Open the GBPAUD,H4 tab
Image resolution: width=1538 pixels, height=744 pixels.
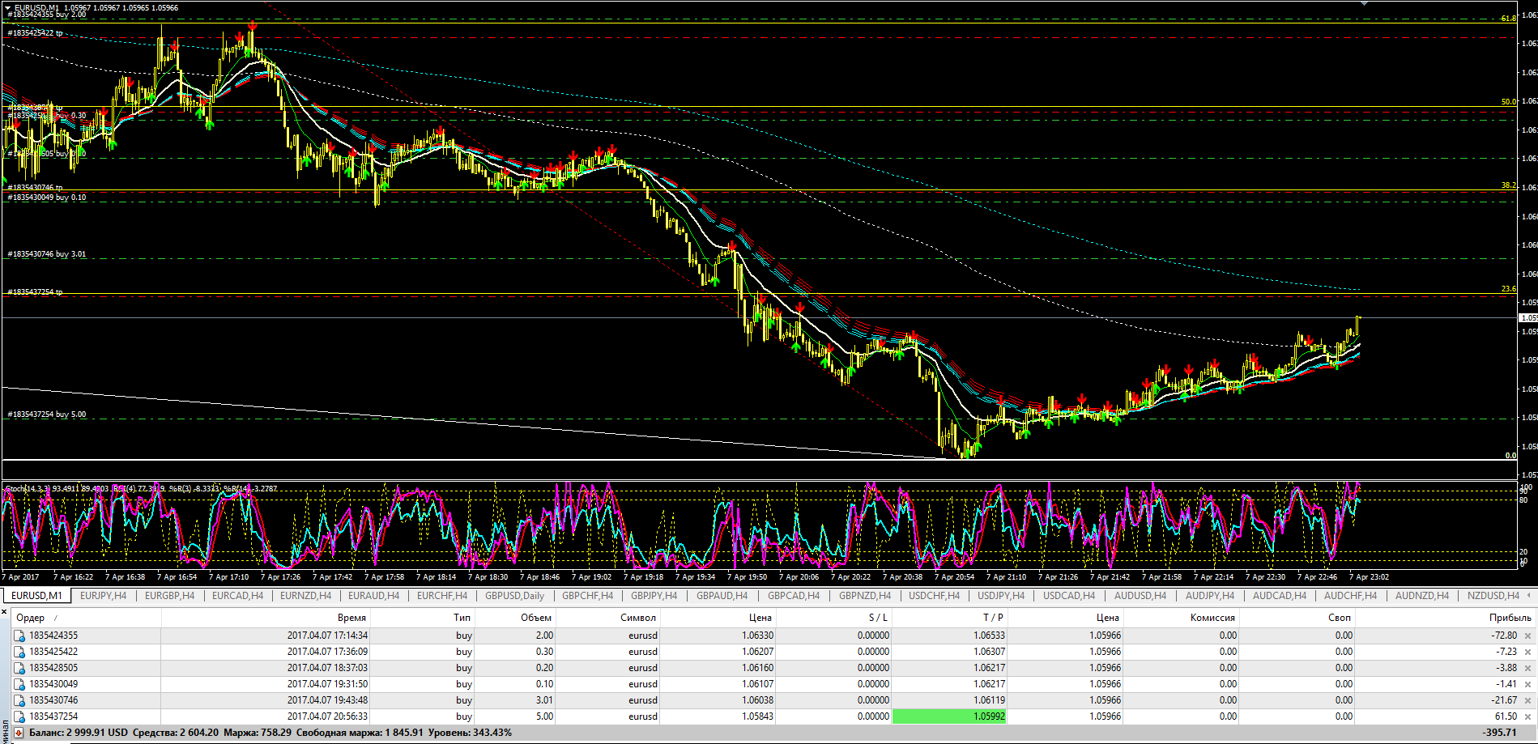point(722,596)
